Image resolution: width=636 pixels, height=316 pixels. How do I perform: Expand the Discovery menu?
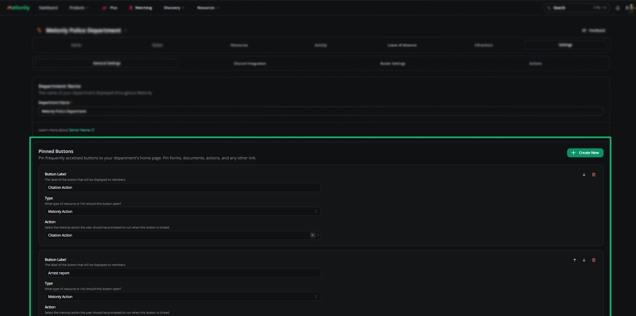pyautogui.click(x=174, y=8)
